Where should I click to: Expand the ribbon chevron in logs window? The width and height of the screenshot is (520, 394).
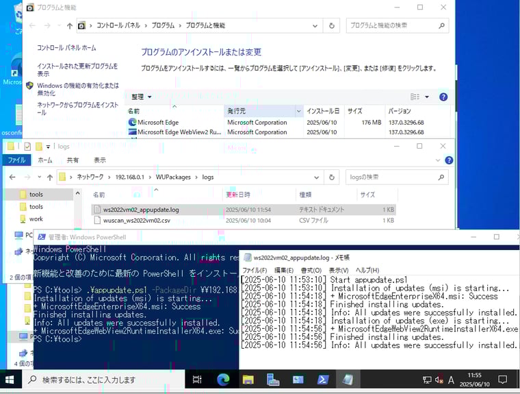(438, 160)
